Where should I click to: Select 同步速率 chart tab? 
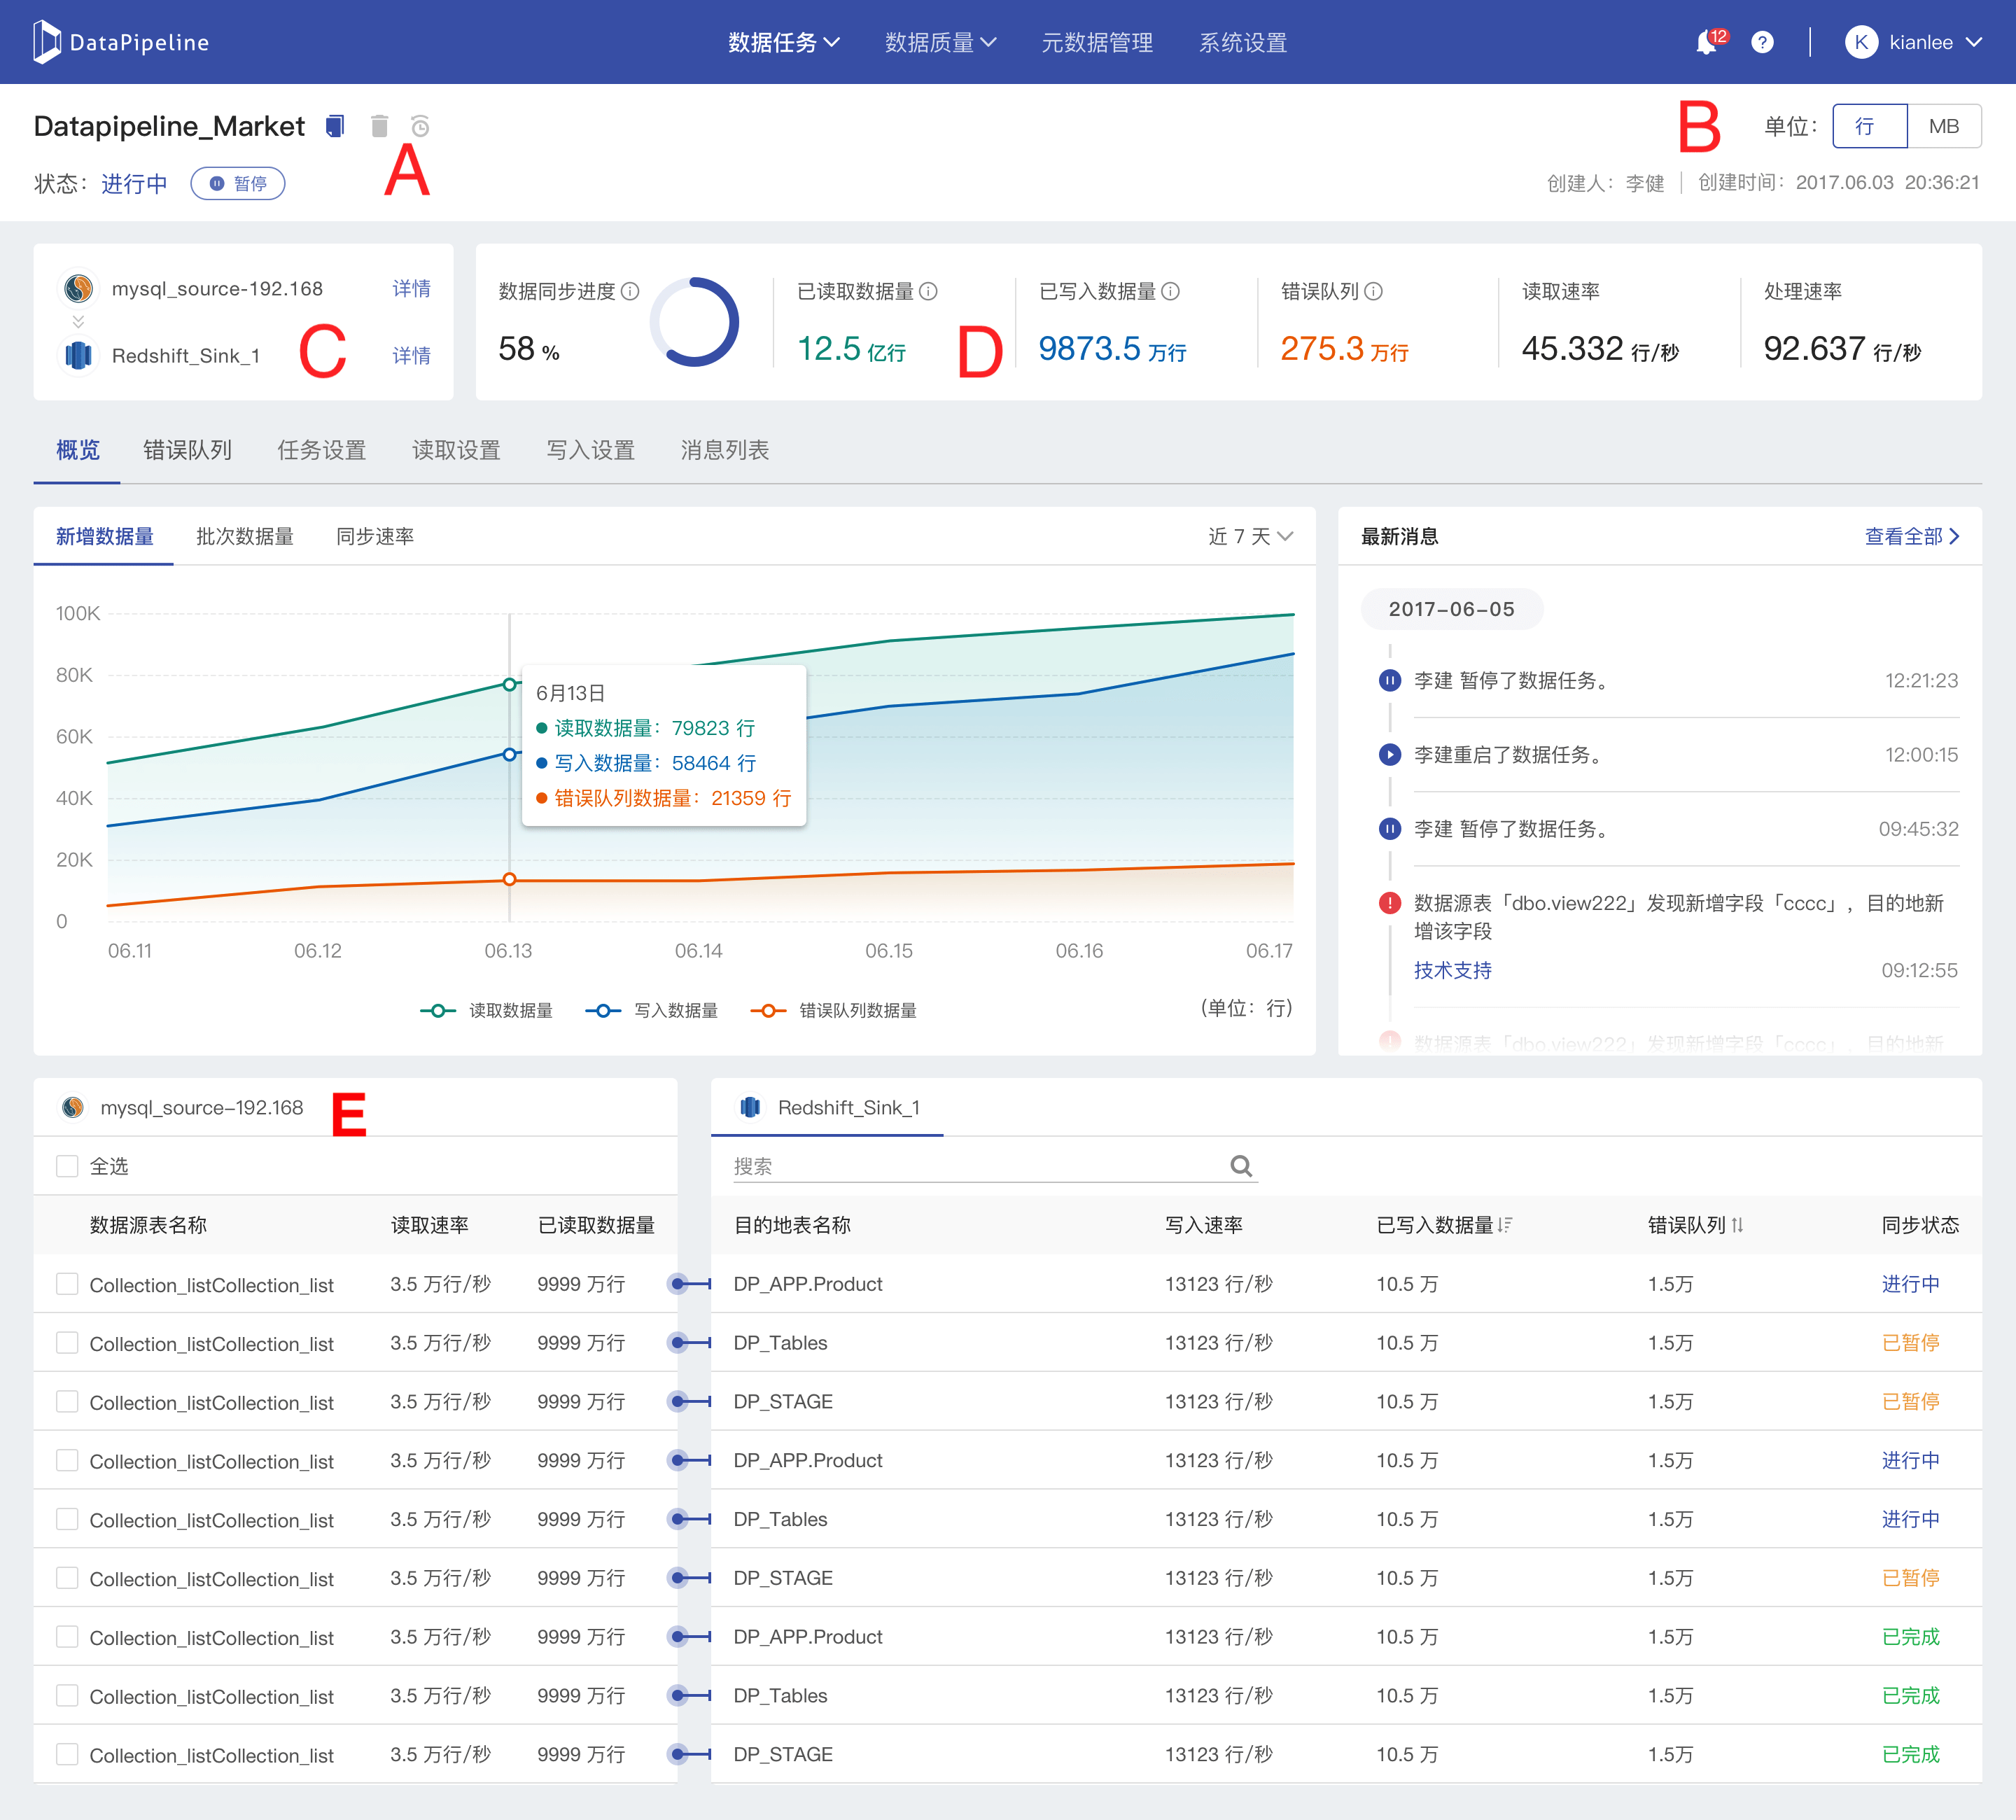point(375,536)
